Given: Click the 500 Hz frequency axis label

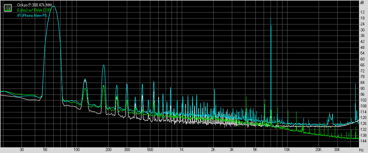Looking at the screenshot, I should point(150,150).
